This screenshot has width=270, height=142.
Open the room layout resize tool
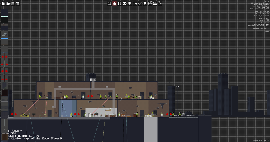click(150, 3)
